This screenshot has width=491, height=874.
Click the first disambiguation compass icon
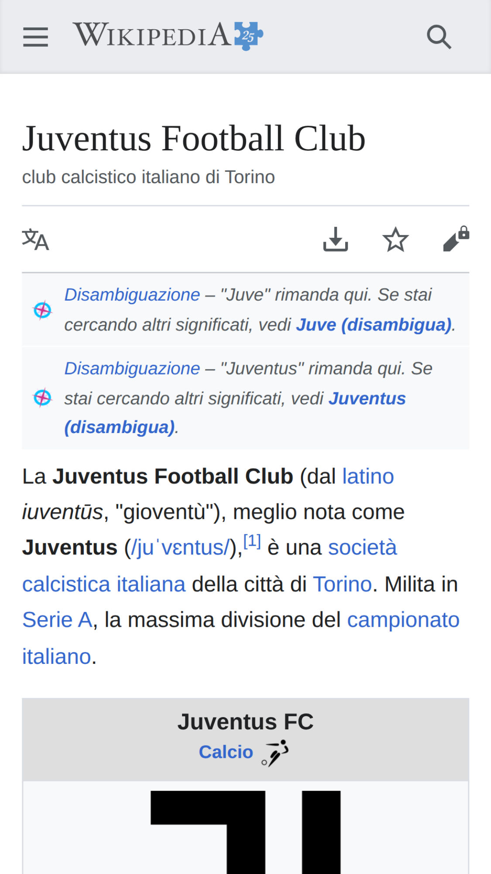click(x=42, y=310)
